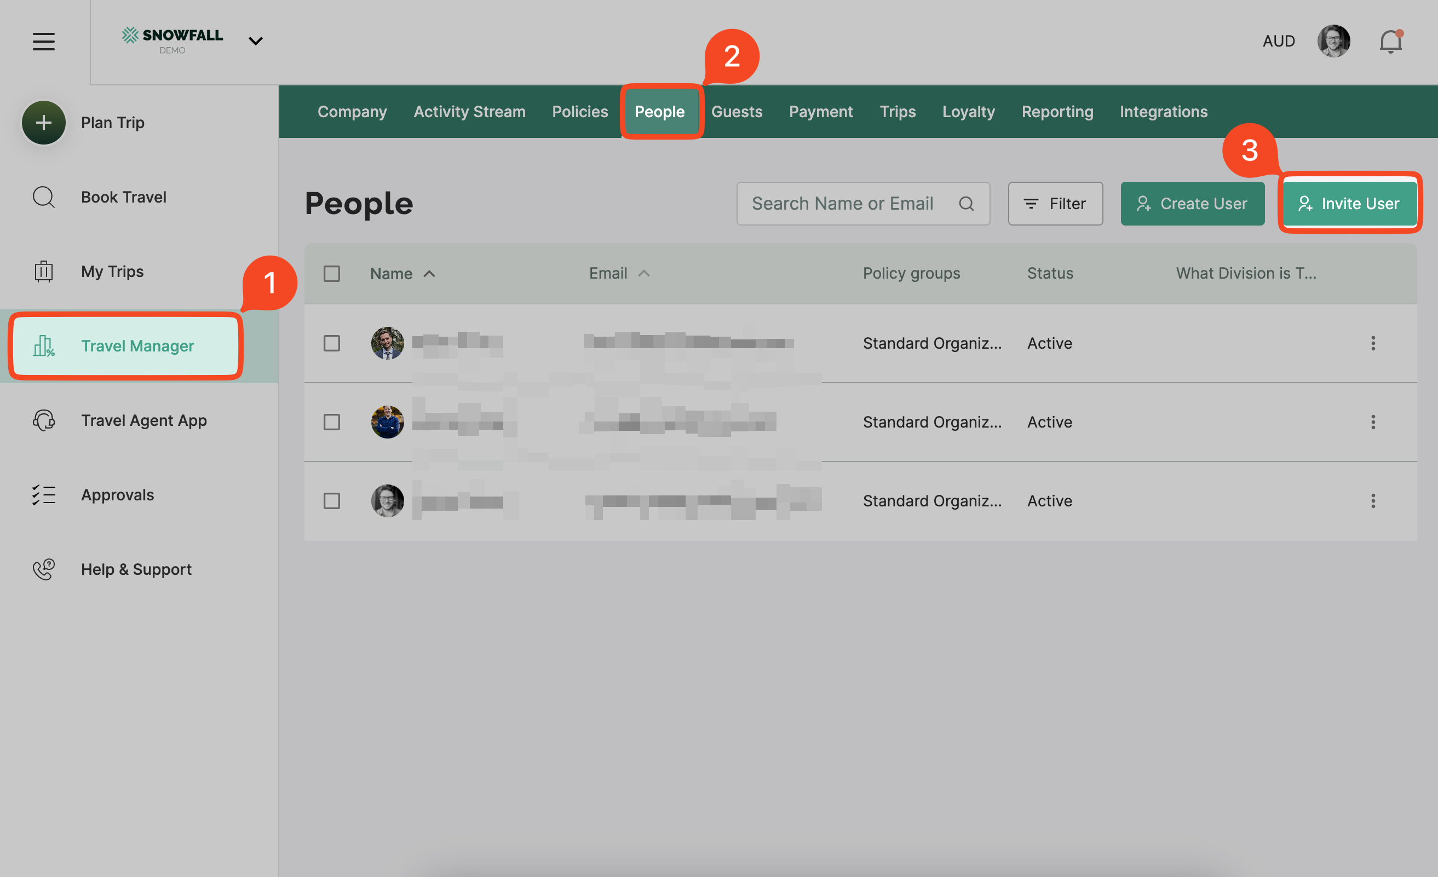Click the Help & Support phone icon

pos(44,569)
